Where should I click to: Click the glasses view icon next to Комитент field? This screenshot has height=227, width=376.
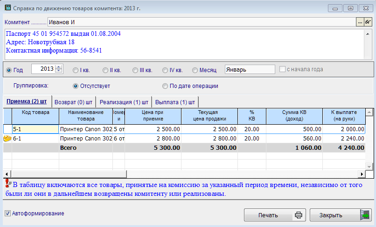(368, 22)
